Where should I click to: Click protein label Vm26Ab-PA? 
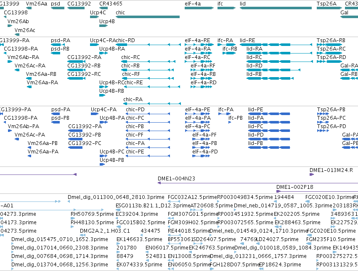tap(23, 126)
